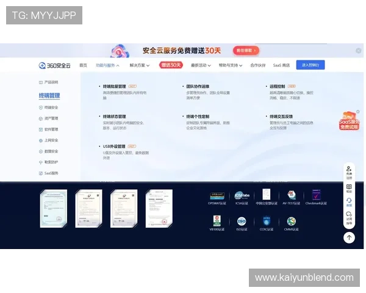Click the back-to-top arrow button

tap(349, 237)
